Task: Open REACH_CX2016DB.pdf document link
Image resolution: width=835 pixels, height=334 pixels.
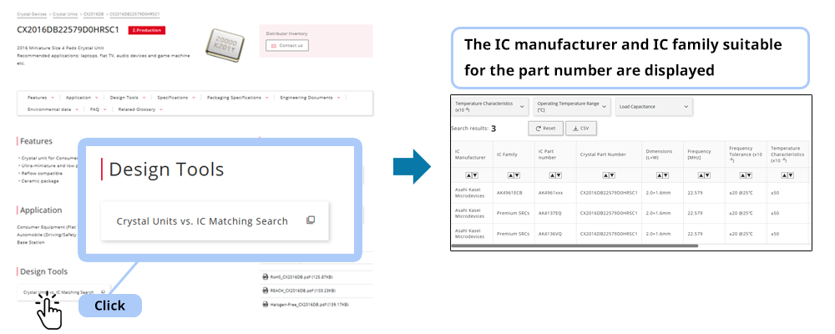Action: pos(304,291)
